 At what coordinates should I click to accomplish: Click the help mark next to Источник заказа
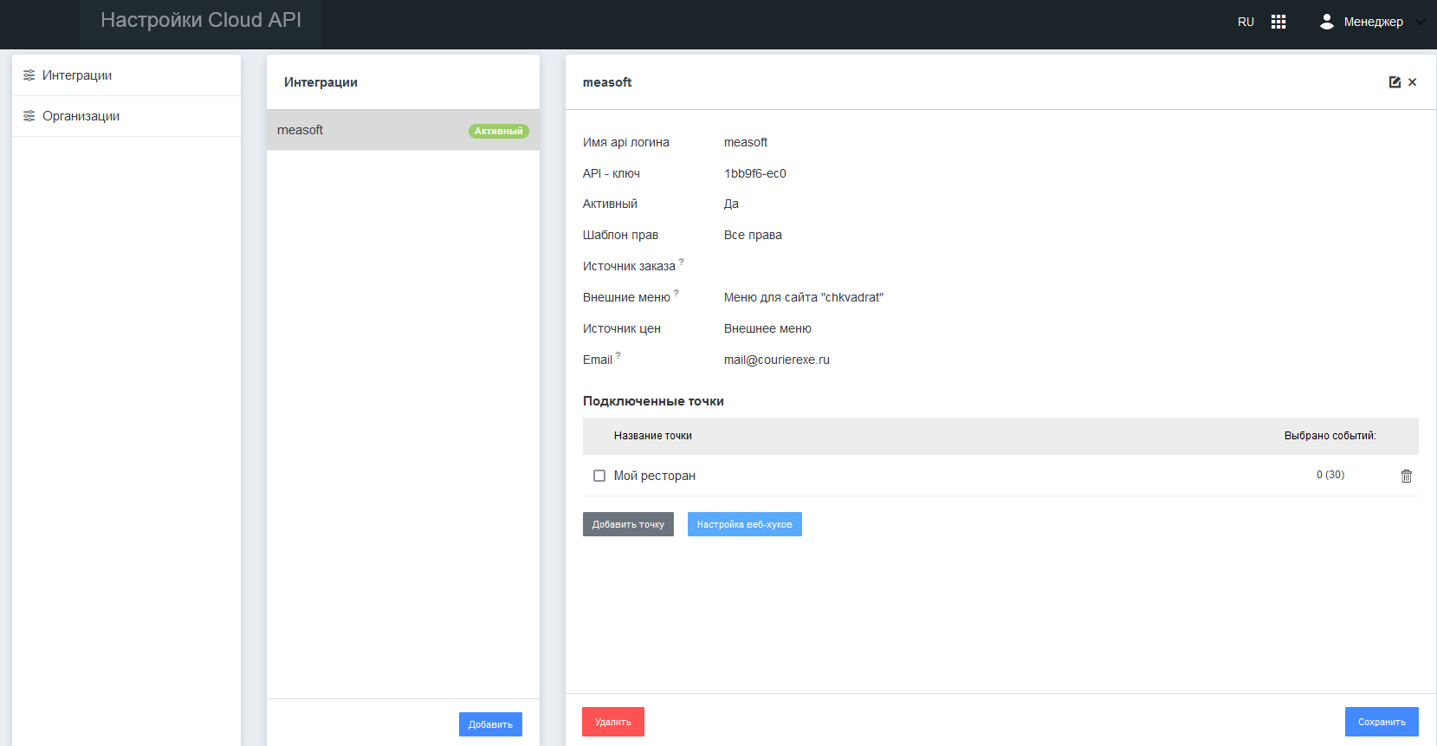coord(682,261)
